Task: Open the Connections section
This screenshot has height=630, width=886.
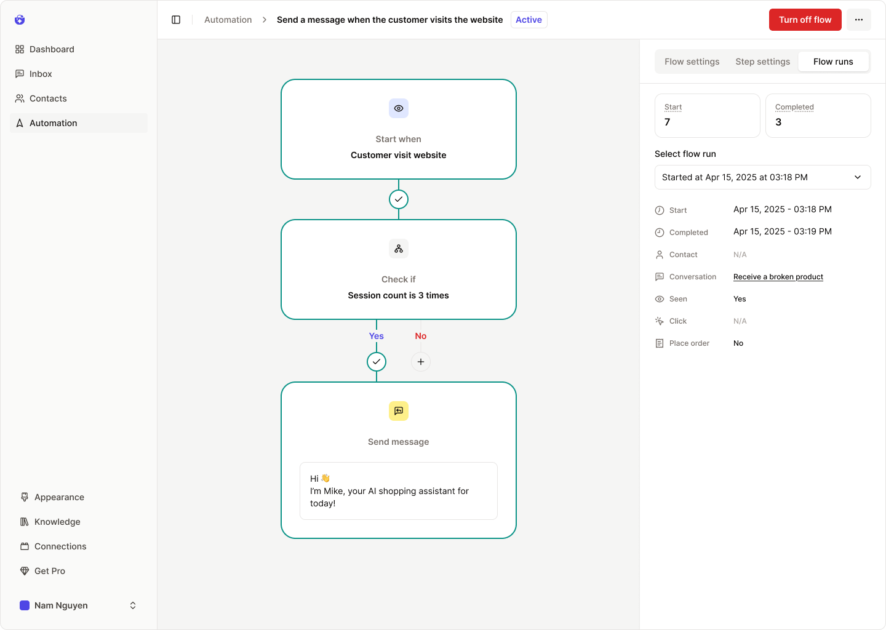Action: pos(60,546)
